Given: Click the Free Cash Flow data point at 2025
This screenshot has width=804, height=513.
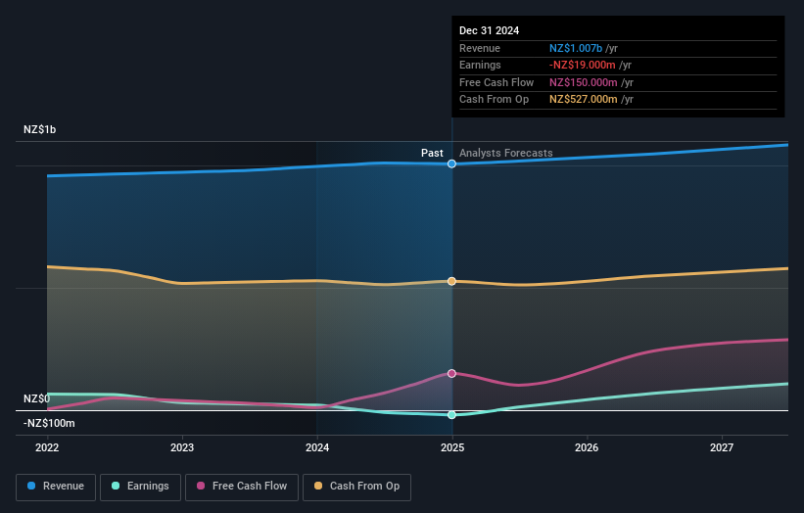Looking at the screenshot, I should click(451, 374).
